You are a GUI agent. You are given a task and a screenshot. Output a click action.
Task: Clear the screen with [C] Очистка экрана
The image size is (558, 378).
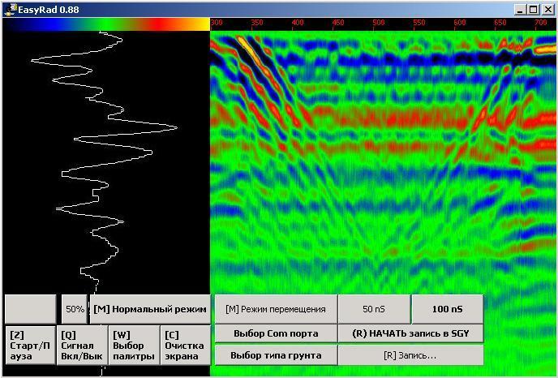[185, 346]
